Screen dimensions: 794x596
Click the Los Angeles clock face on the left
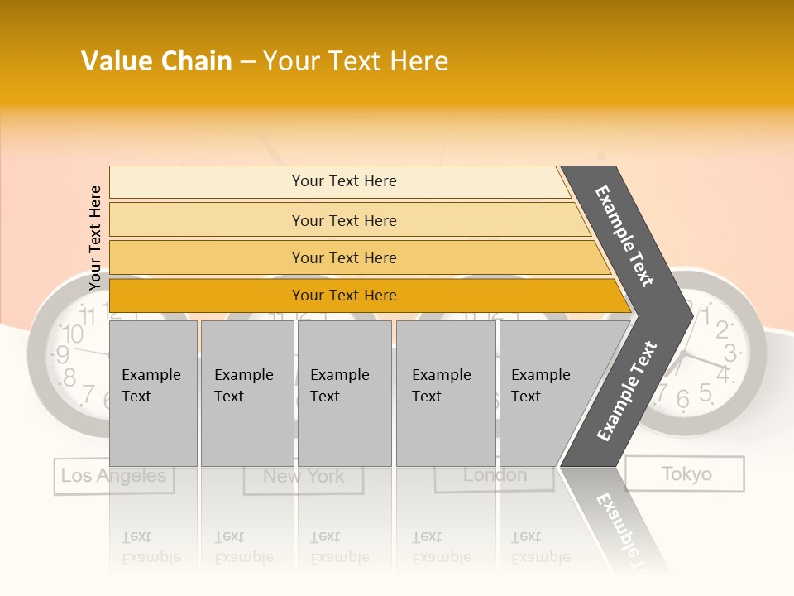(x=70, y=356)
